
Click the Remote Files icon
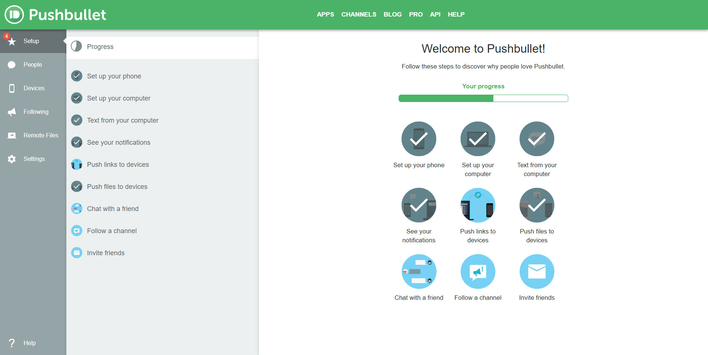(x=12, y=136)
